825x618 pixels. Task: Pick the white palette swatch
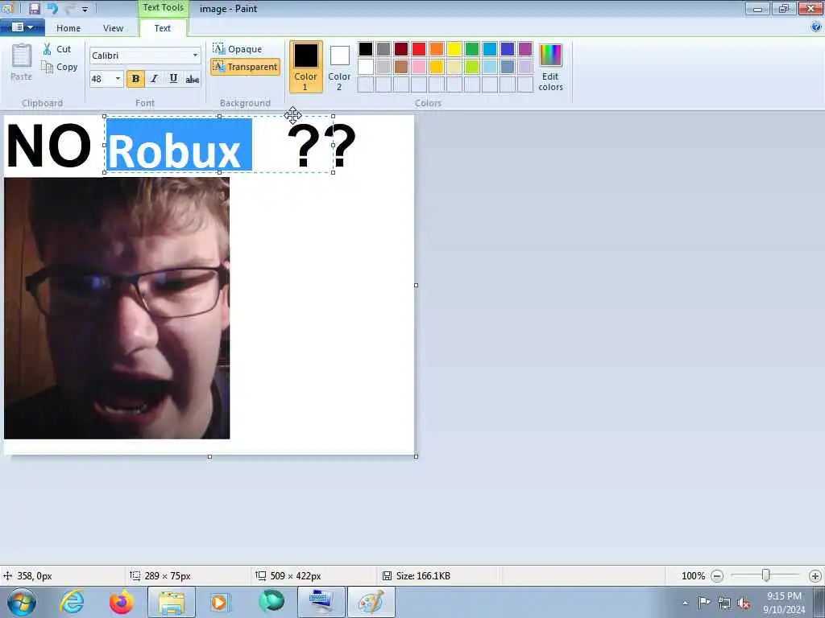click(366, 67)
